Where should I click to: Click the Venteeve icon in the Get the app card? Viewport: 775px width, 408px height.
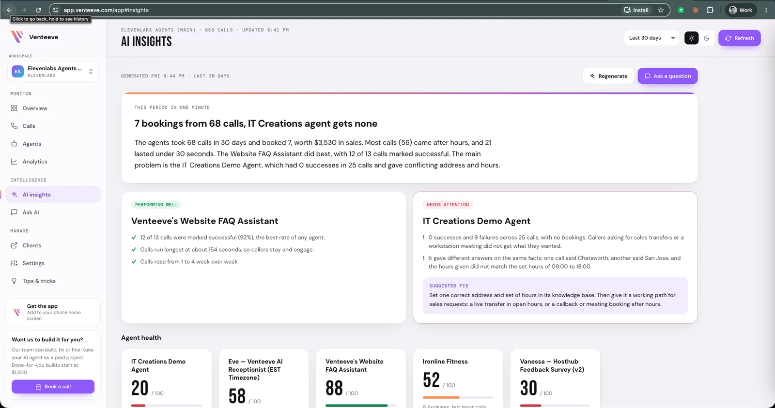click(17, 312)
